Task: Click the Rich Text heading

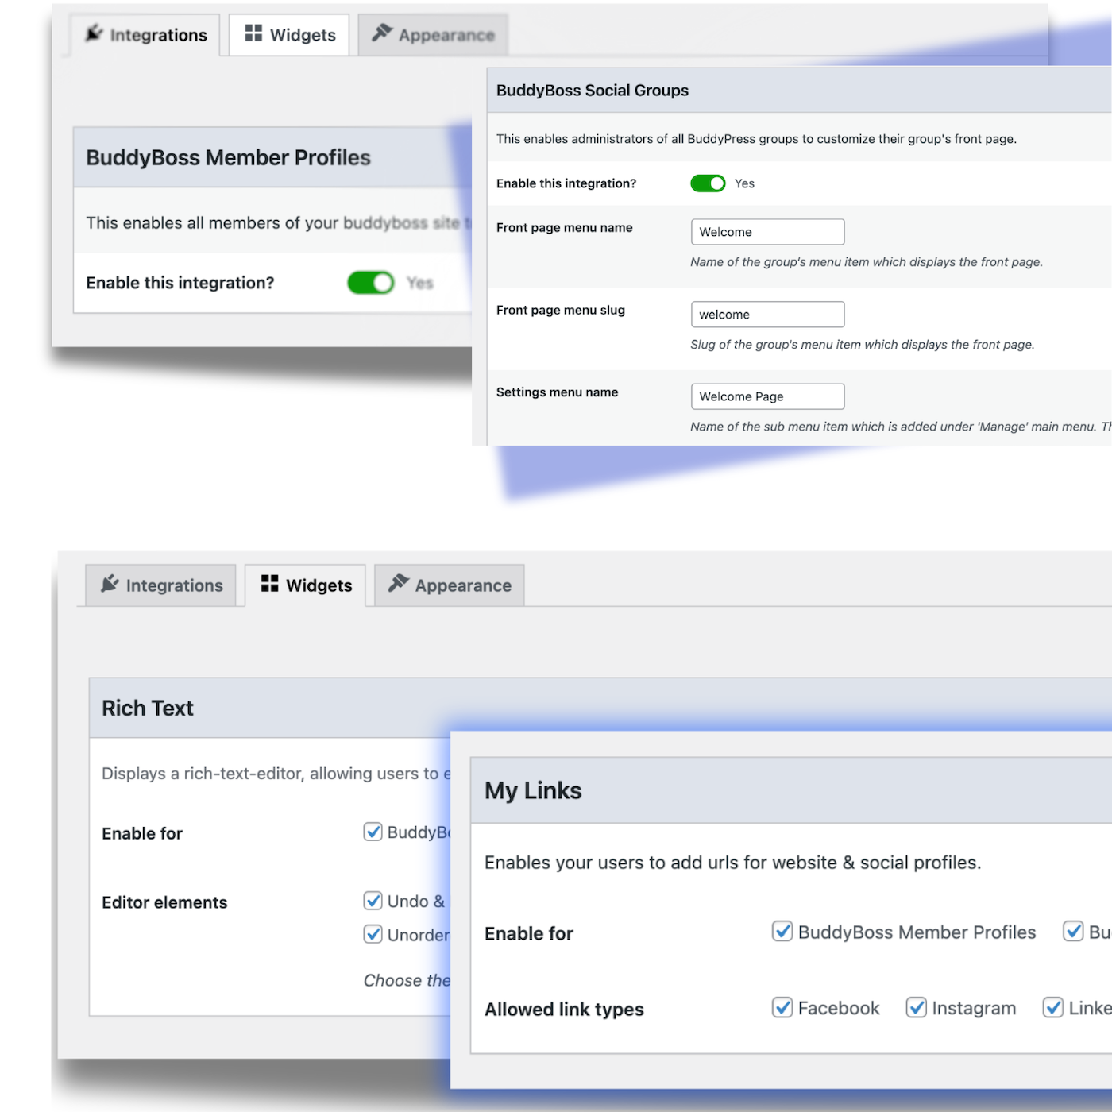Action: pyautogui.click(x=148, y=708)
